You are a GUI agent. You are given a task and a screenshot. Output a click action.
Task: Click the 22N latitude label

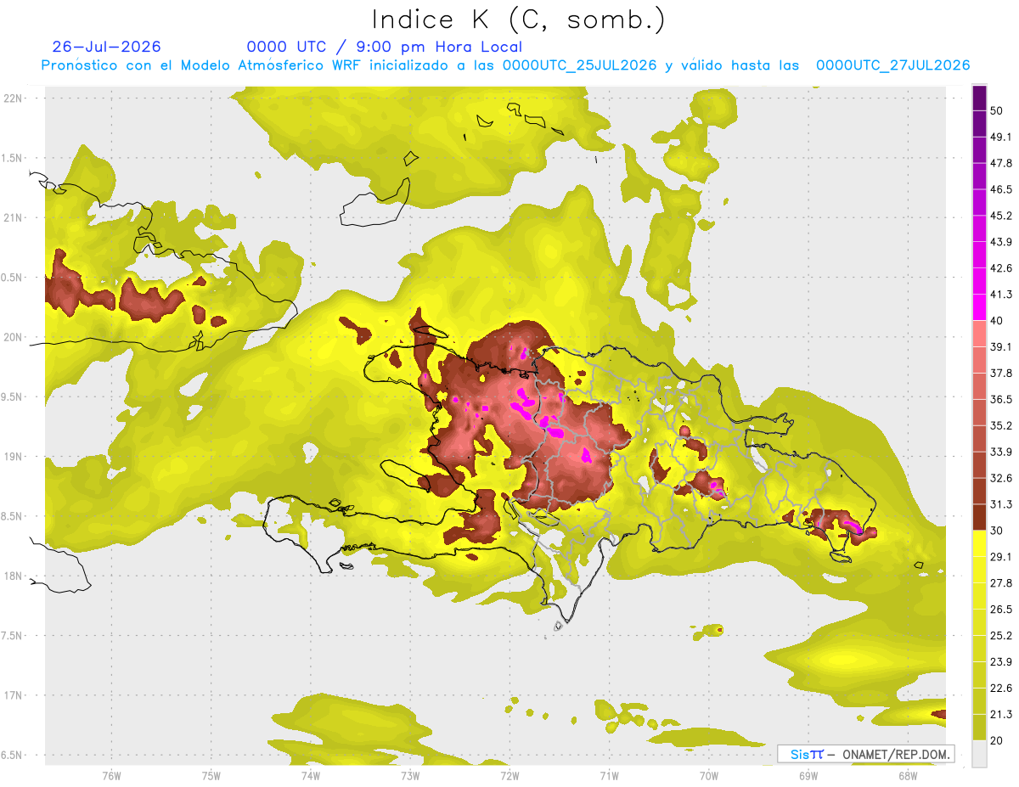[14, 98]
